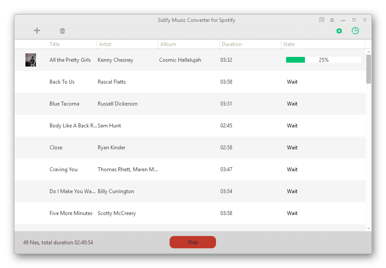Sort by the Artist column header
The image size is (386, 268).
[x=105, y=44]
